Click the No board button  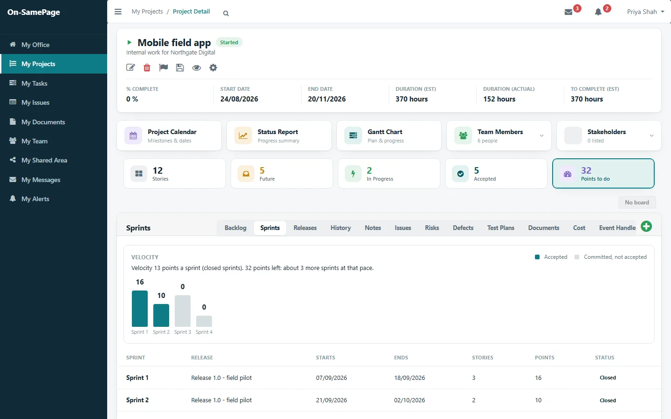coord(637,203)
